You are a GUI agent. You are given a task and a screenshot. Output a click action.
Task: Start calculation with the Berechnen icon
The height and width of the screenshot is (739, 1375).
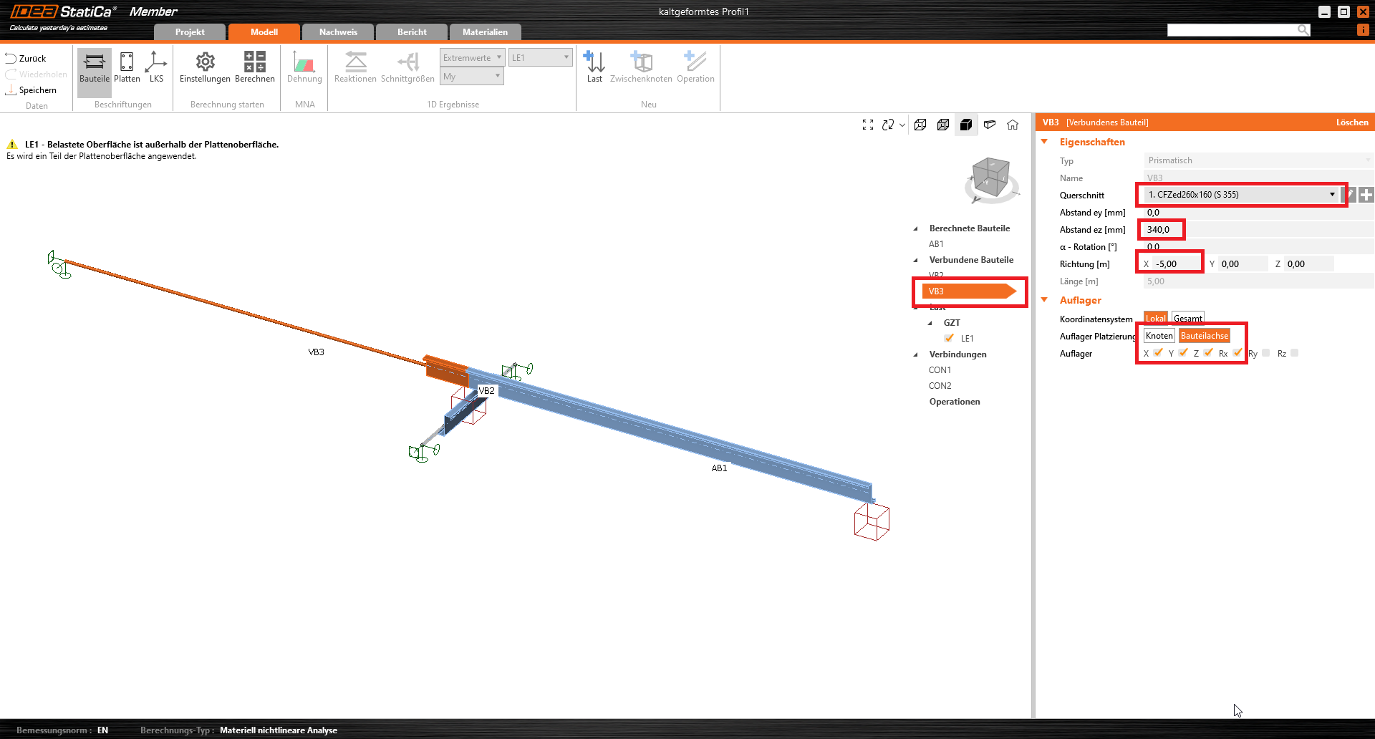click(254, 67)
